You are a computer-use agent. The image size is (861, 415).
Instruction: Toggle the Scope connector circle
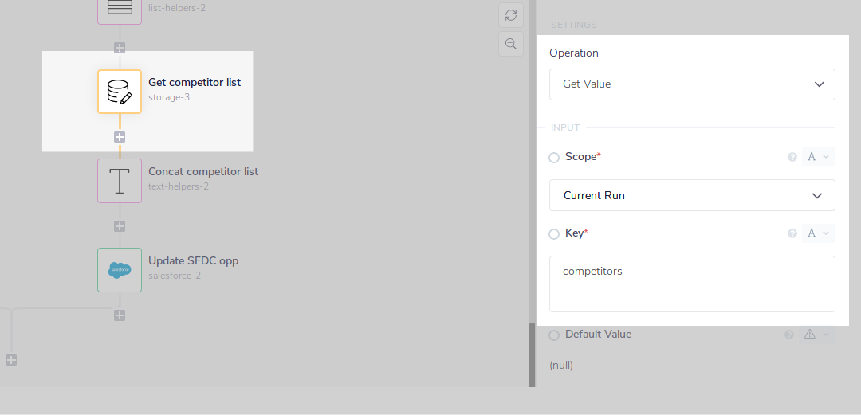click(554, 158)
